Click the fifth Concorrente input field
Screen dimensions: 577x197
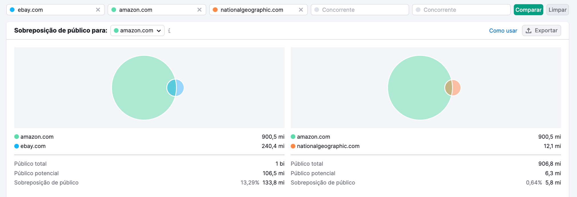(x=461, y=10)
